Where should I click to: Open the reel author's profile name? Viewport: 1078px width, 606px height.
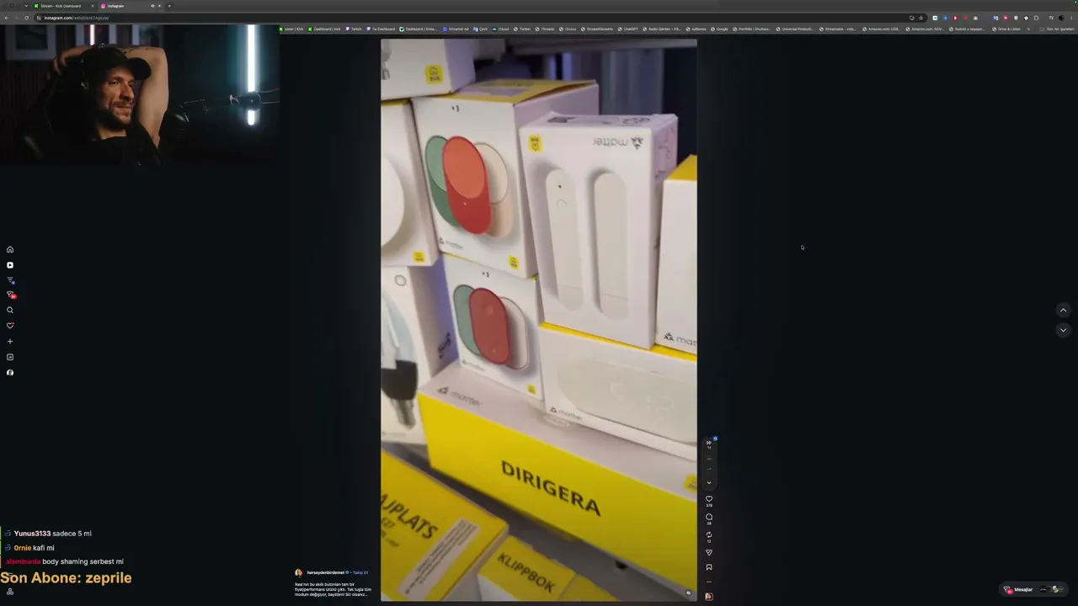coord(326,572)
